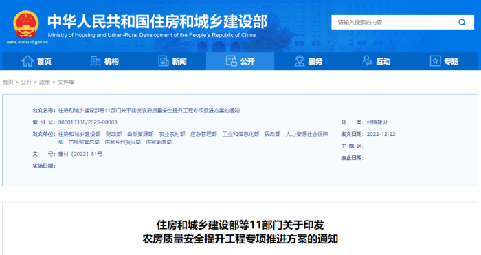Go to 首页 in breadcrumb

coord(8,82)
